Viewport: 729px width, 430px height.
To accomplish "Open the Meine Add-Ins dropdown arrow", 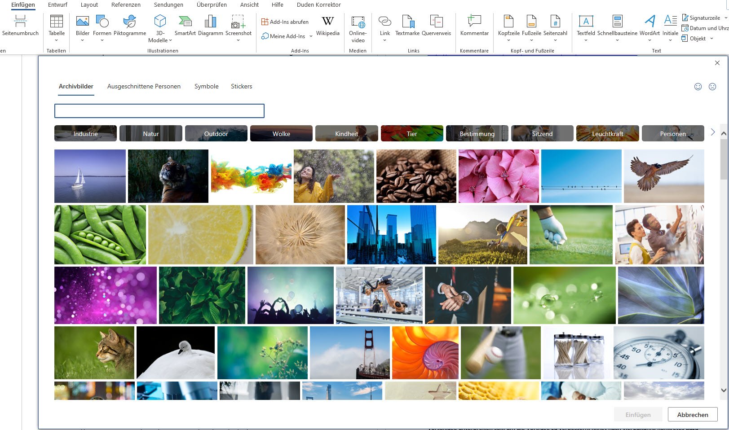I will [311, 36].
